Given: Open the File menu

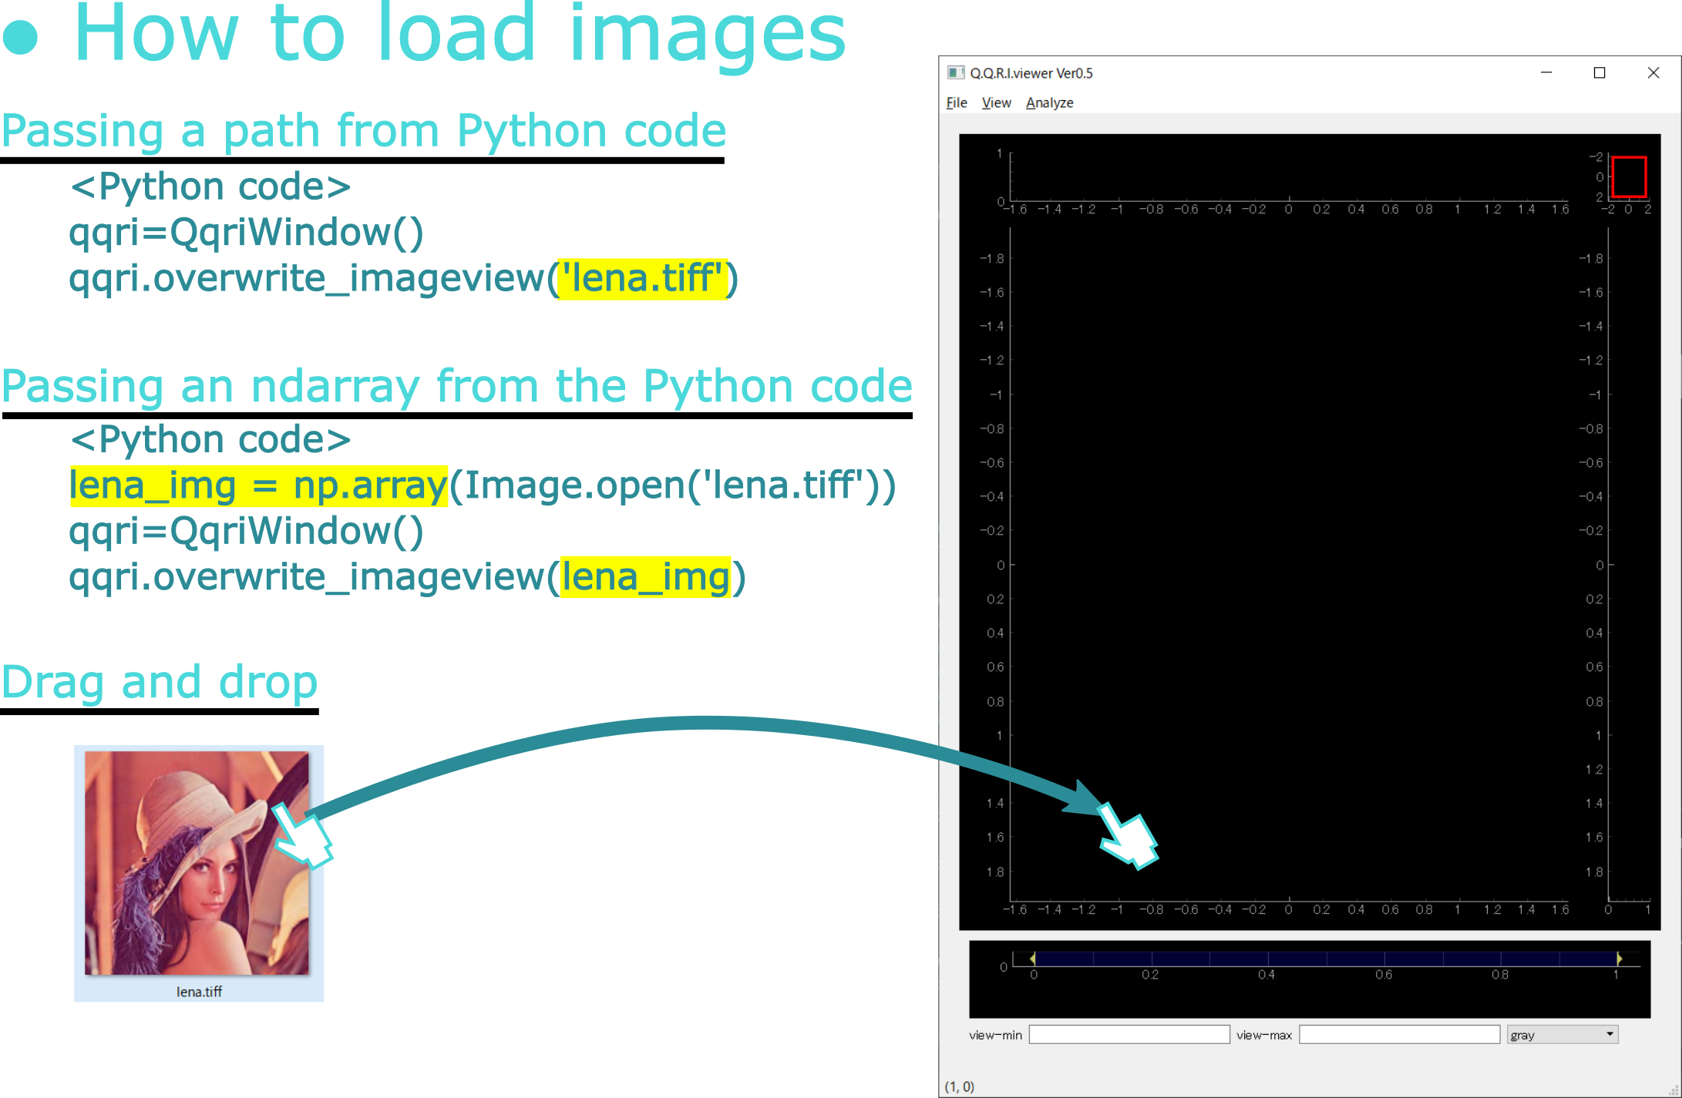Looking at the screenshot, I should (956, 102).
